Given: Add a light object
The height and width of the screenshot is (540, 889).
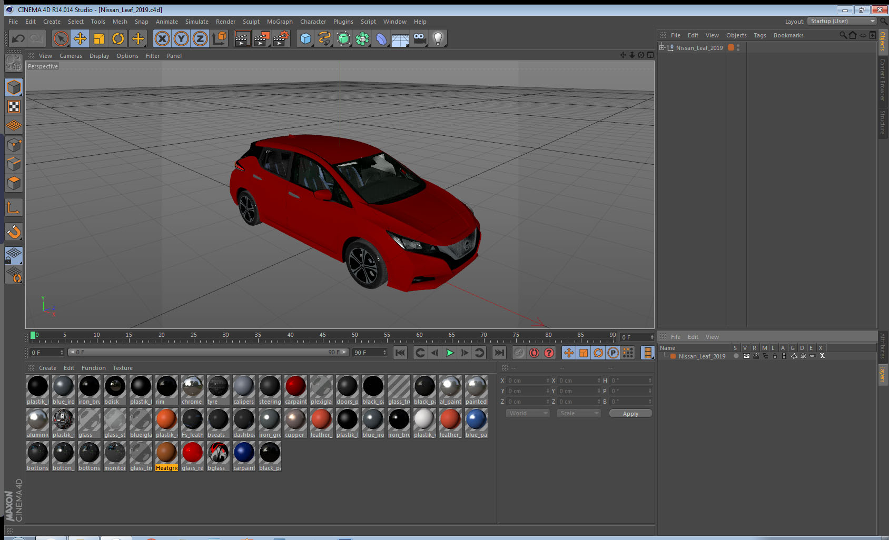Looking at the screenshot, I should click(438, 38).
